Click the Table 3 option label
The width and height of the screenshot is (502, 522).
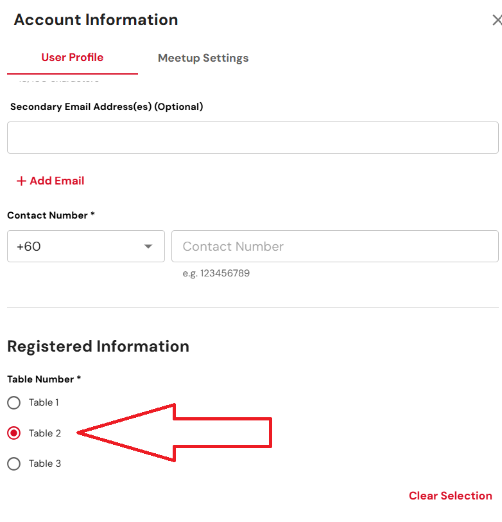45,464
